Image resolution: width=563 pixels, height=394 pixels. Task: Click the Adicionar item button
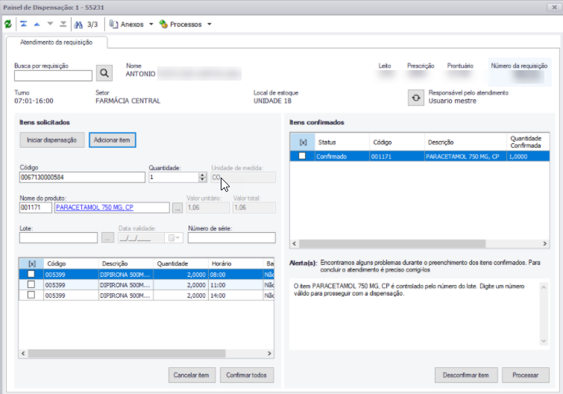(x=112, y=140)
